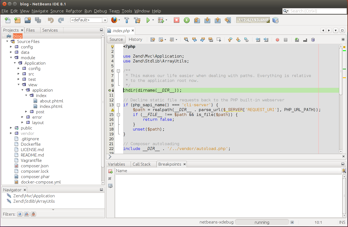Screen dimensions: 348x227
Task: Click the Find Selection magnifier icon in editor
Action: [186, 39]
